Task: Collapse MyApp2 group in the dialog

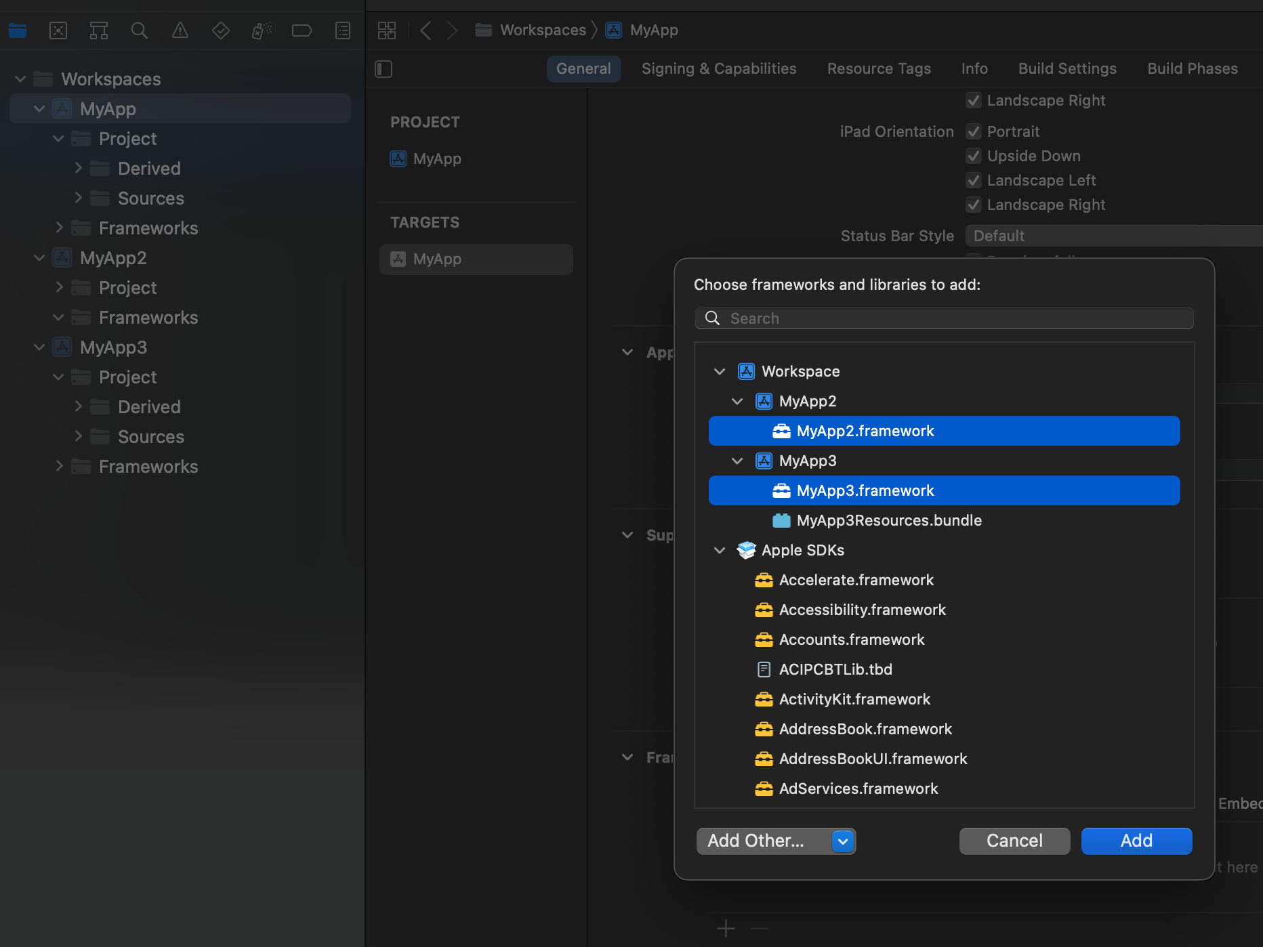Action: click(737, 401)
